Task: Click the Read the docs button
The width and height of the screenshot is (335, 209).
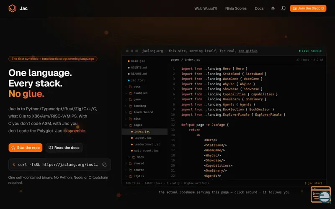Action: [x=64, y=148]
